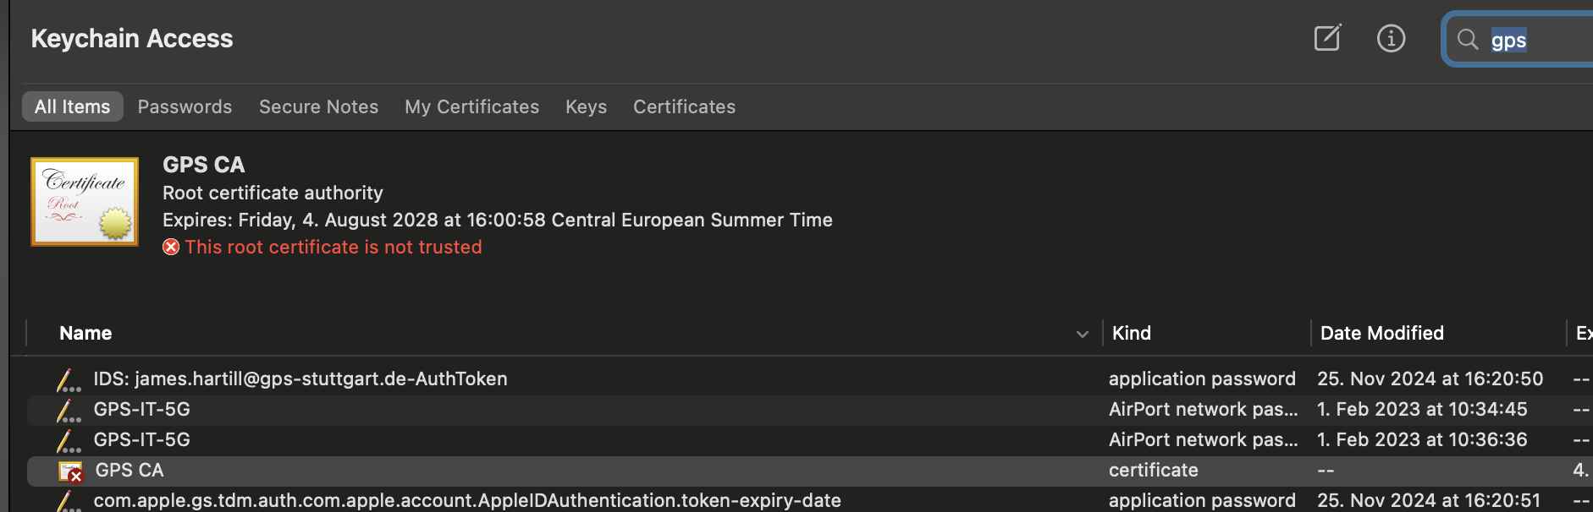The image size is (1593, 512).
Task: Open the Keys tab
Action: pyautogui.click(x=586, y=106)
